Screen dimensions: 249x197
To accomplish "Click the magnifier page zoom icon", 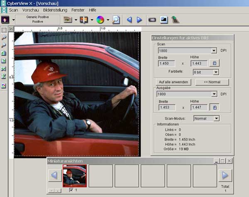I will tap(116, 20).
